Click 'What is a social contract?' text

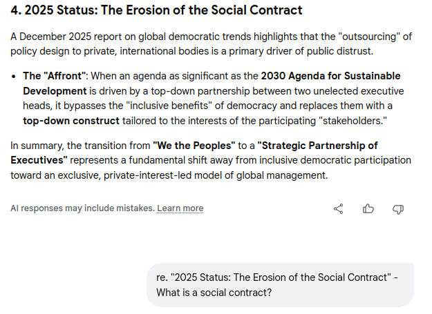click(x=214, y=292)
